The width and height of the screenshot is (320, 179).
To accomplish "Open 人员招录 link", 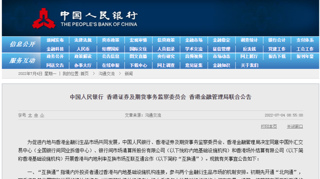I will click(166, 49).
